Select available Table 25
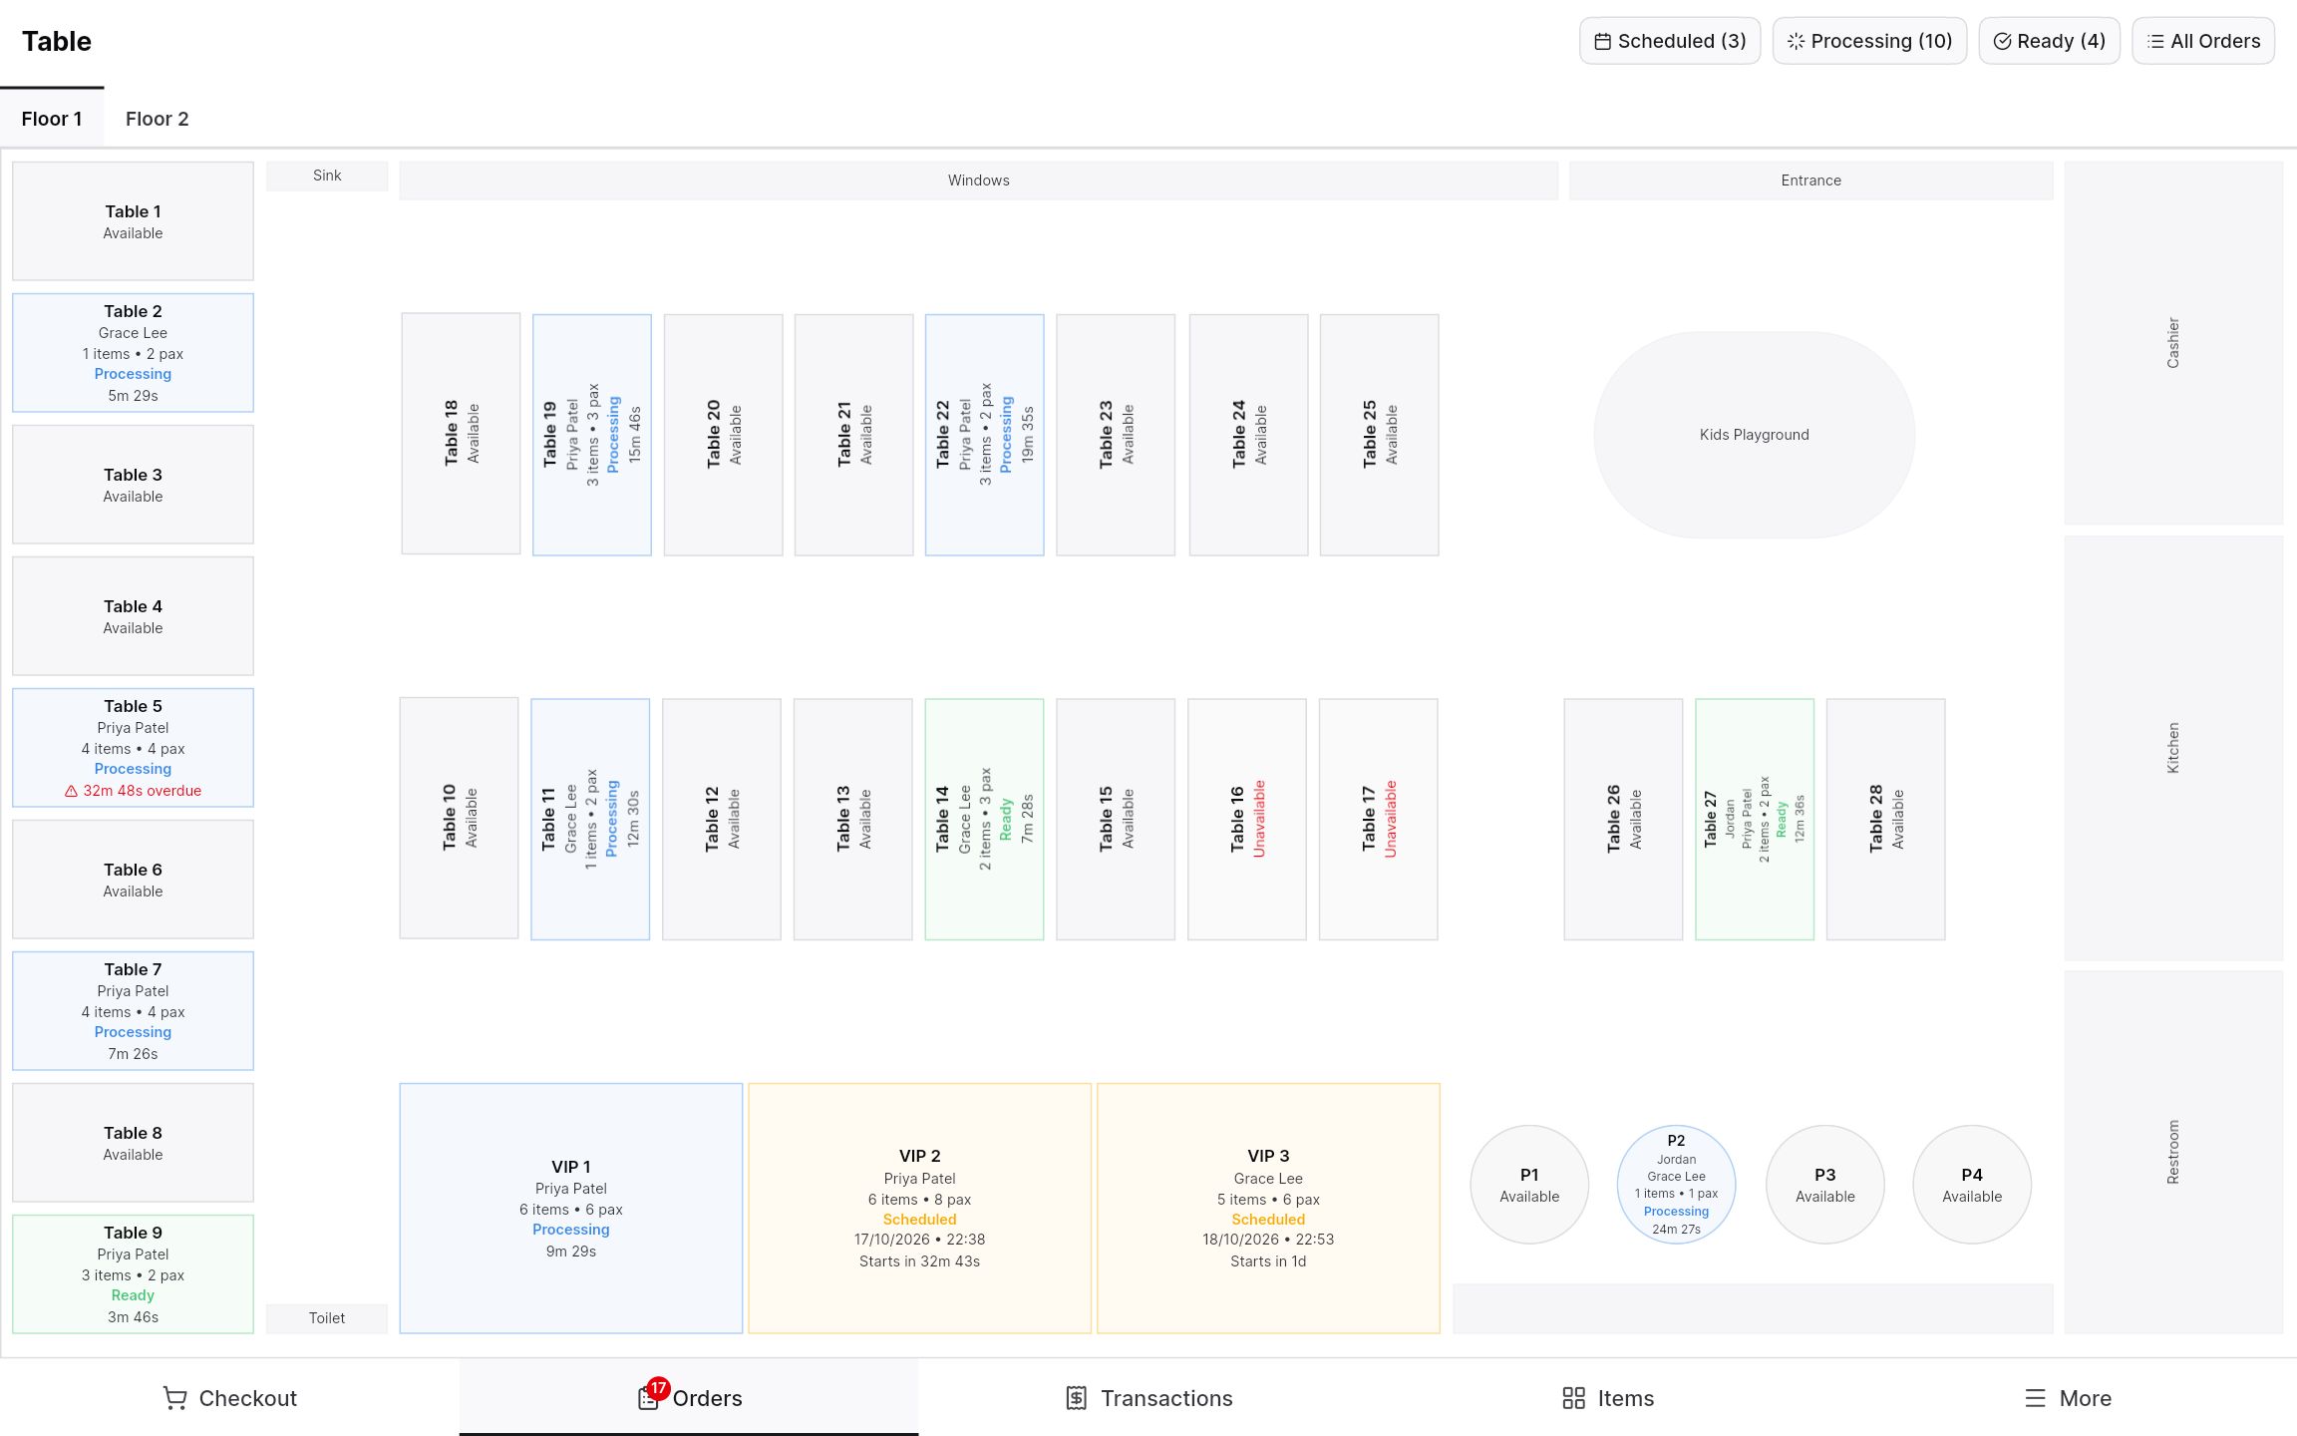Screen dimensions: 2297x1436 (1379, 435)
